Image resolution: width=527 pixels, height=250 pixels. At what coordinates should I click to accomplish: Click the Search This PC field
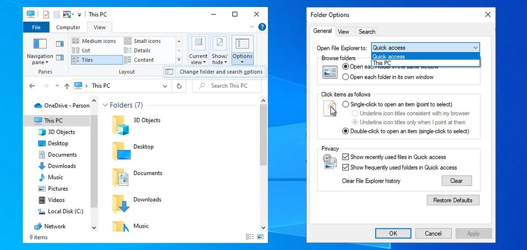[227, 86]
